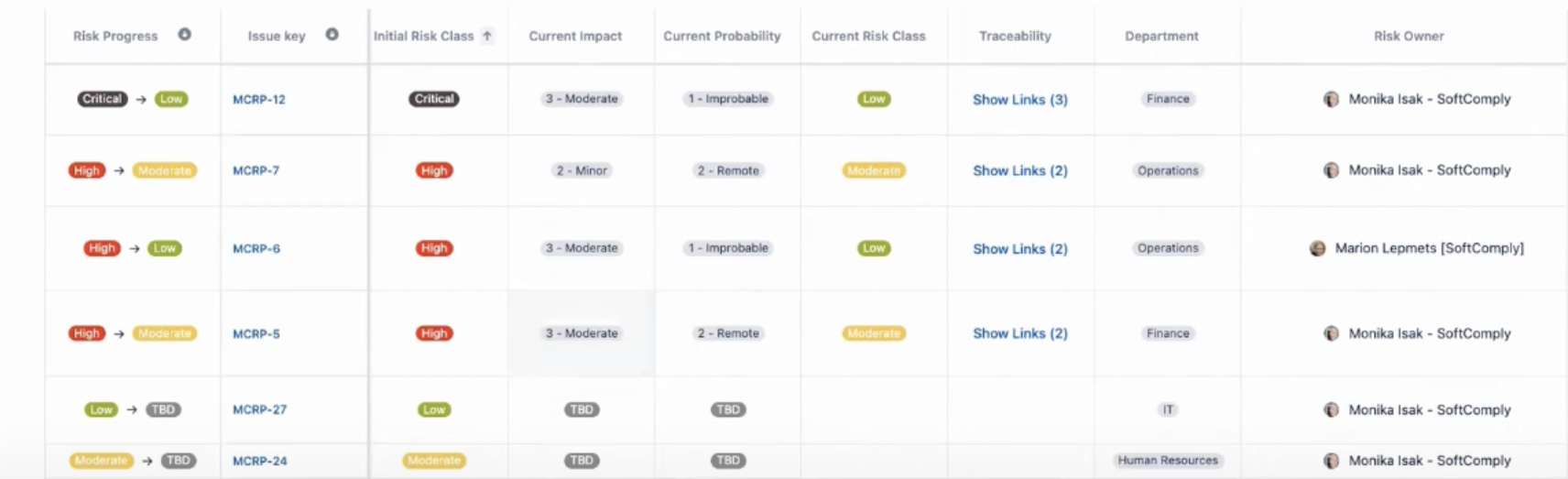This screenshot has width=1568, height=479.
Task: Open TBD Current Impact dropdown for MCRP-27
Action: coord(582,409)
